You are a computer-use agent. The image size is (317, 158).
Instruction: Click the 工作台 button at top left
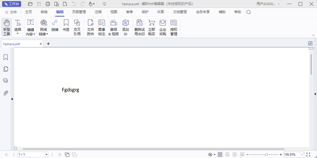pyautogui.click(x=11, y=4)
